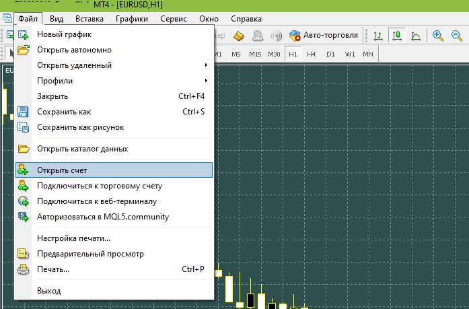Open the Сервис menu
This screenshot has width=469, height=309.
pos(174,19)
